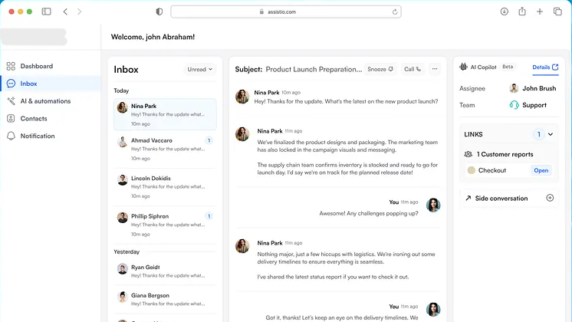Click the browser share icon
The image size is (572, 322).
(522, 11)
